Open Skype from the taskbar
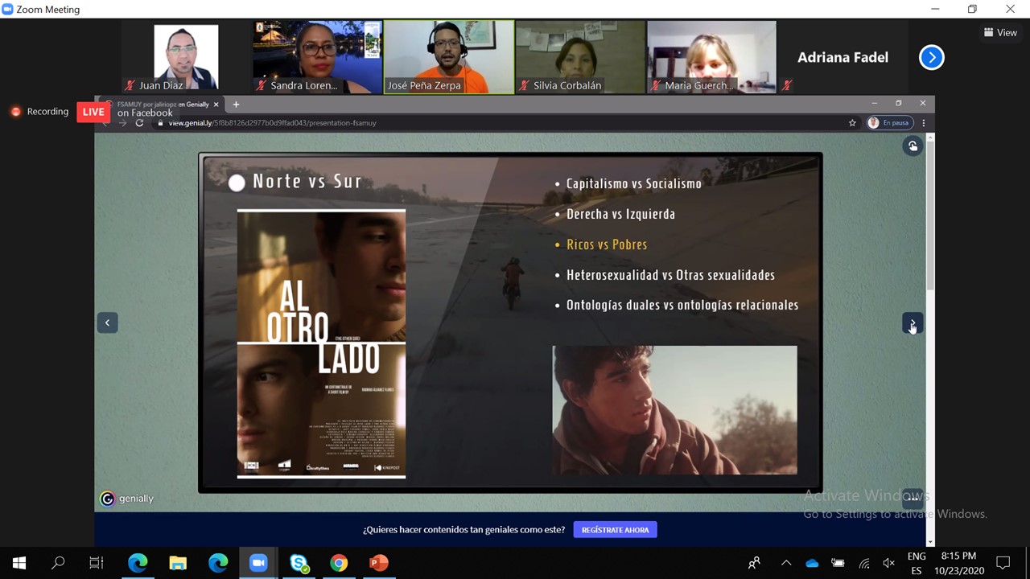Image resolution: width=1030 pixels, height=579 pixels. pos(299,563)
